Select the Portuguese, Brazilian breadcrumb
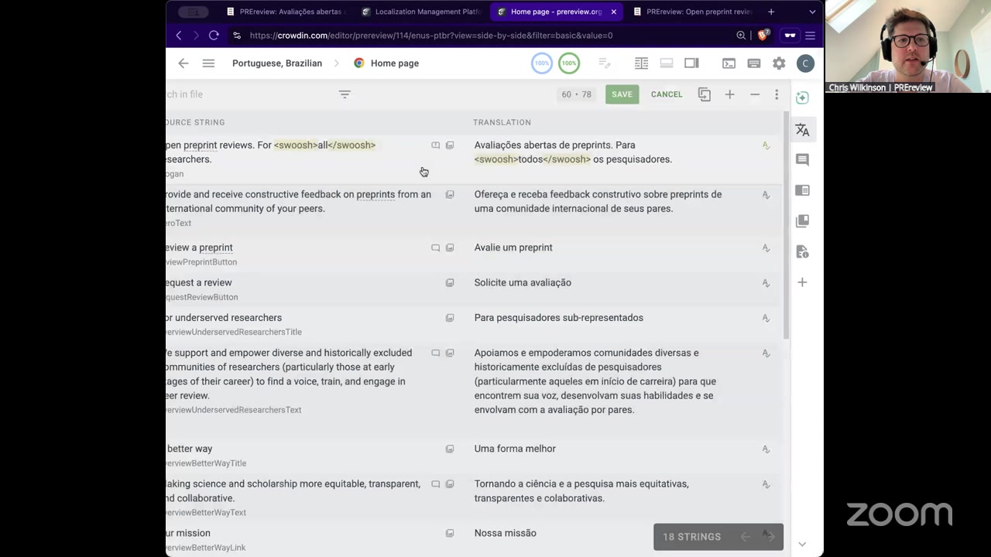Viewport: 991px width, 557px height. point(276,63)
